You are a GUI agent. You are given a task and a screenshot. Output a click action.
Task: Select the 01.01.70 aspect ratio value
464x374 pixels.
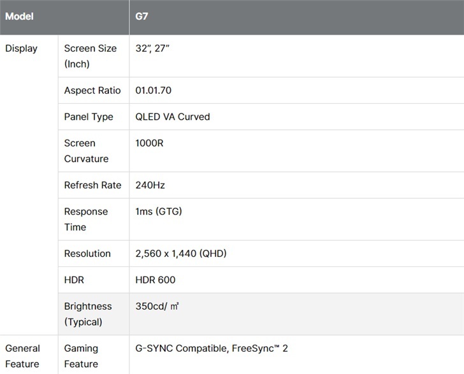point(154,90)
